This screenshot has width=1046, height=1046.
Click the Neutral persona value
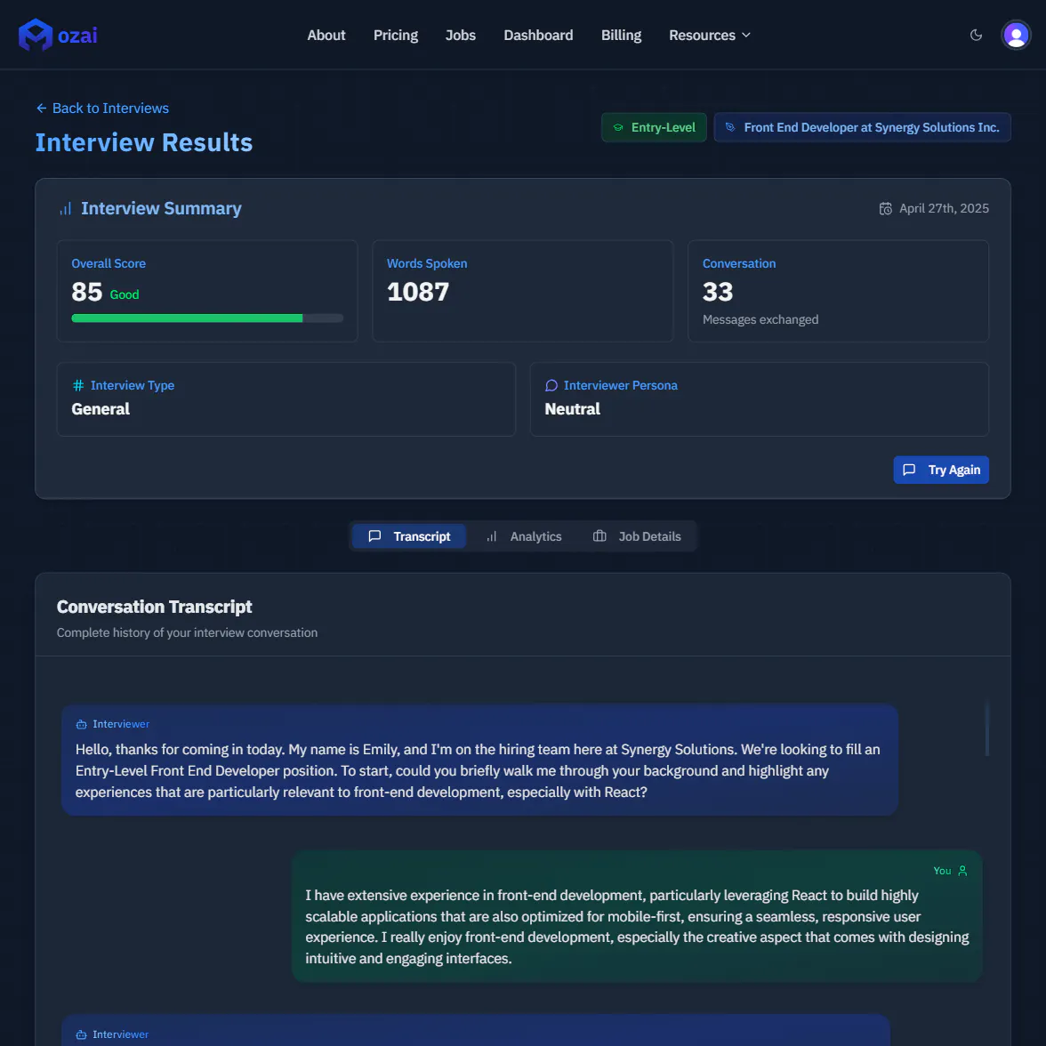[573, 409]
